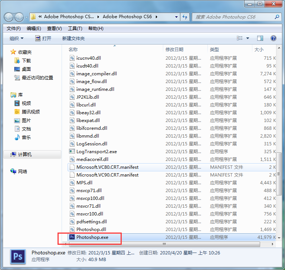The height and width of the screenshot is (270, 285).
Task: Click the refresh button beside address bar
Action: (x=185, y=17)
